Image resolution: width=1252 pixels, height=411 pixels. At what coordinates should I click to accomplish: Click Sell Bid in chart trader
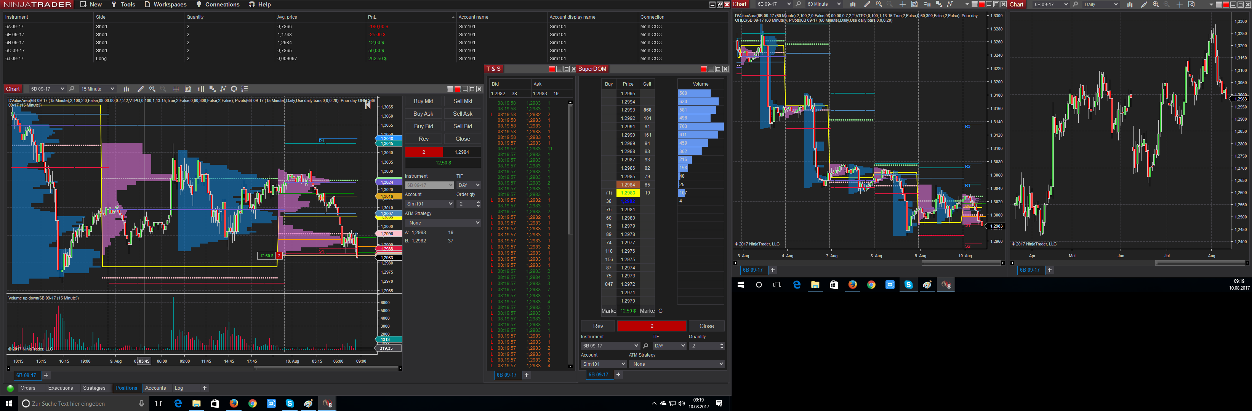[463, 127]
